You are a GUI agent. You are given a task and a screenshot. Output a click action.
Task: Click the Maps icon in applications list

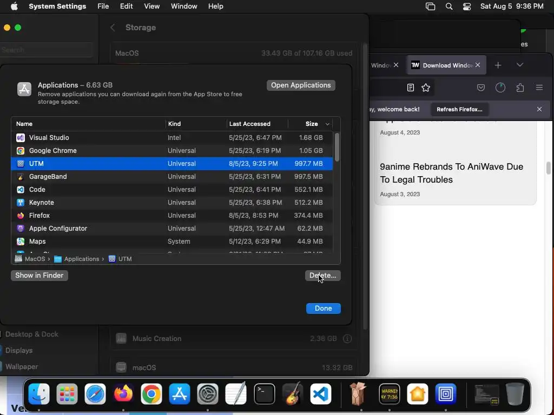click(21, 242)
